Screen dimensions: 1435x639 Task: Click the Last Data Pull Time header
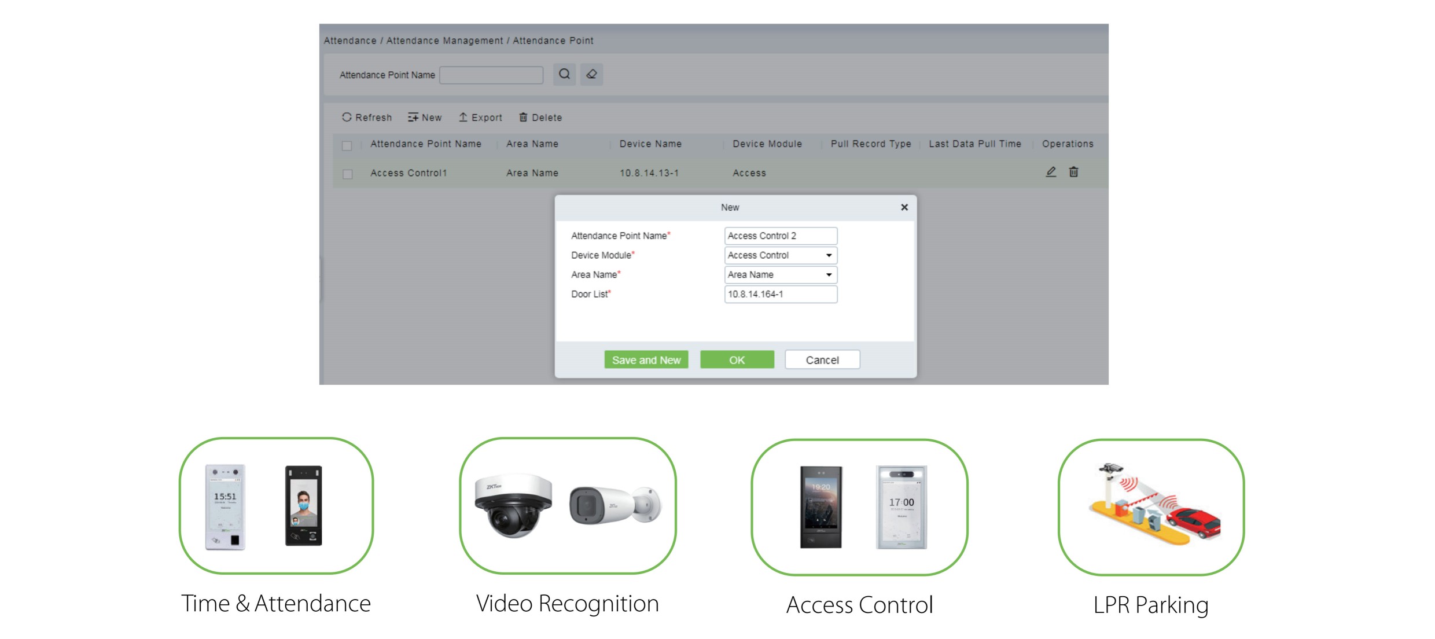[975, 144]
